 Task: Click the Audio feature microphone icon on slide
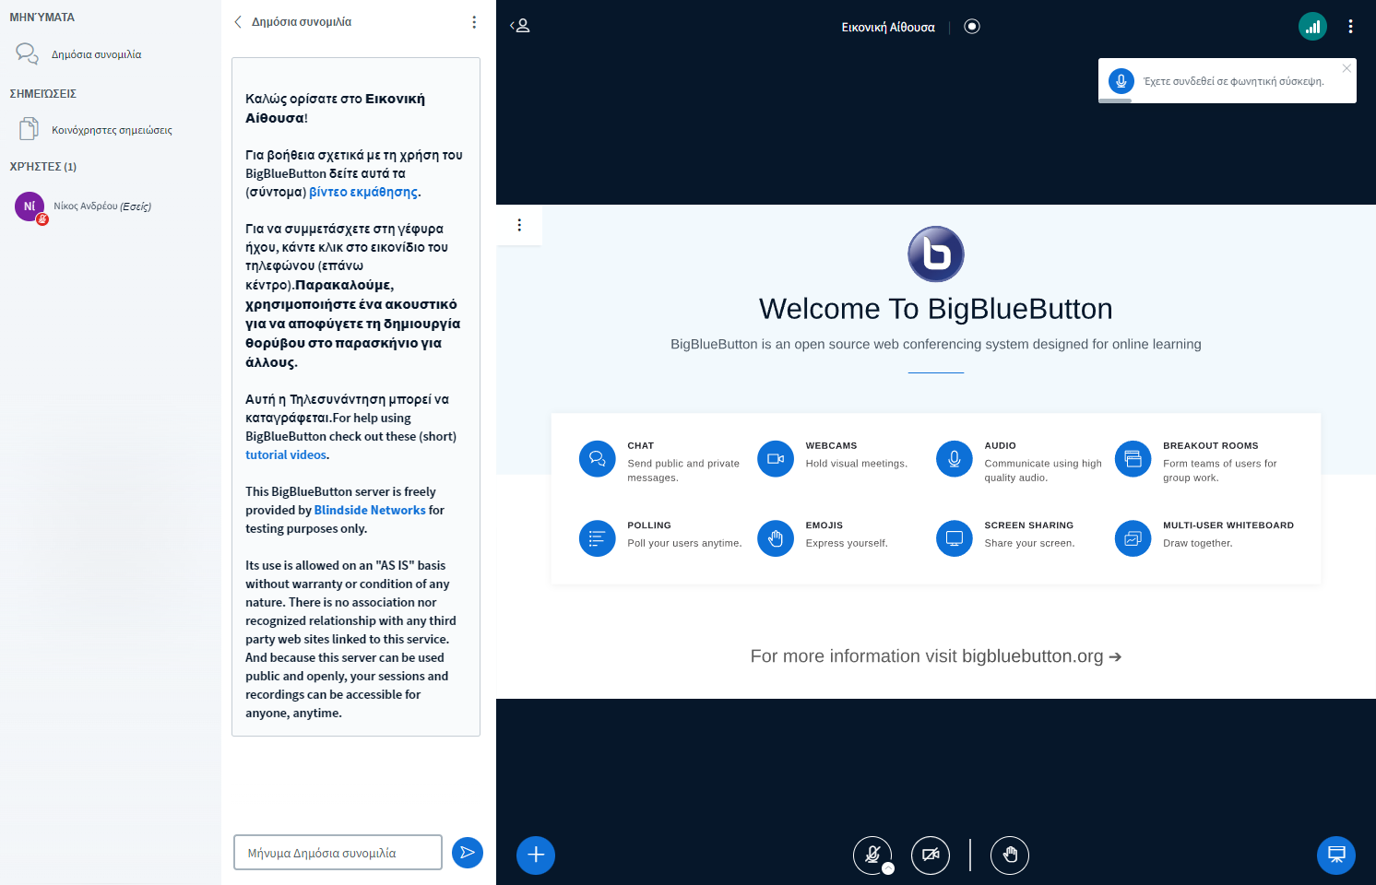955,459
